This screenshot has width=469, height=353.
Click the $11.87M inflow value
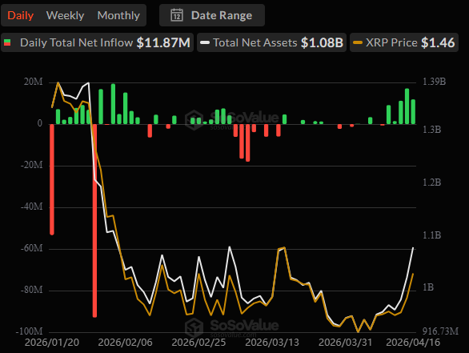(x=163, y=42)
